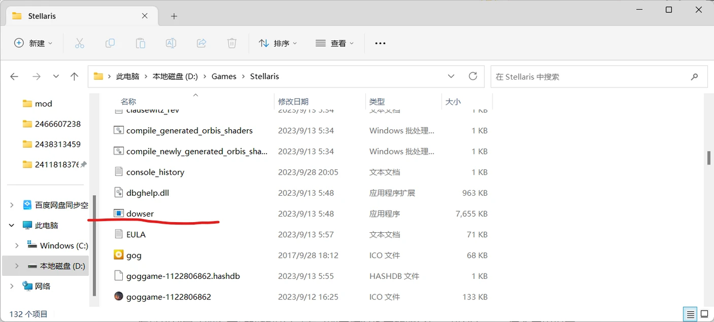Select Games in the address breadcrumb
The height and width of the screenshot is (322, 714).
[x=224, y=77]
